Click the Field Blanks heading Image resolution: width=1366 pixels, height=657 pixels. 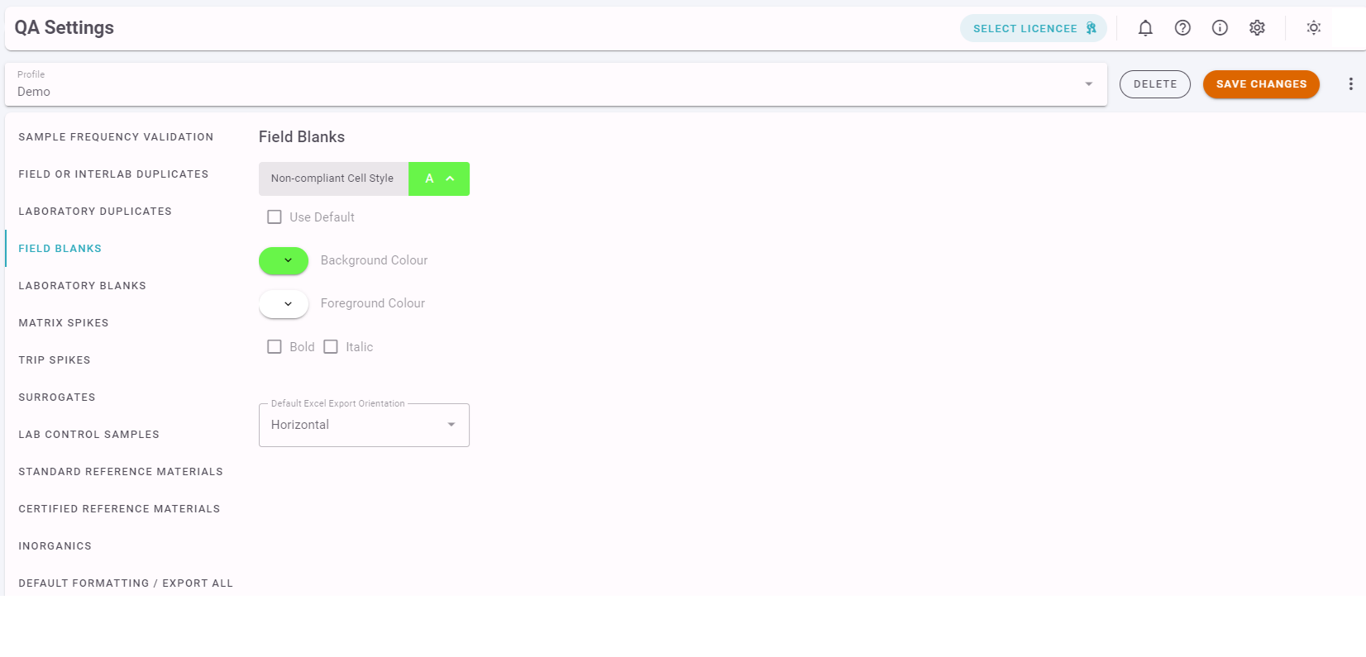pos(302,137)
